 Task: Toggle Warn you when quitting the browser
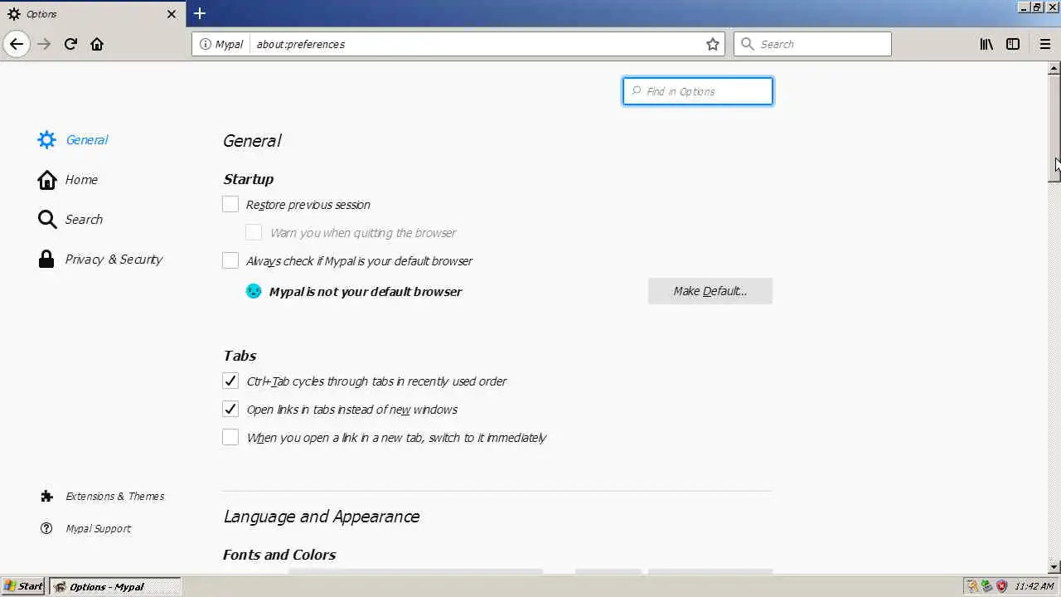tap(254, 232)
